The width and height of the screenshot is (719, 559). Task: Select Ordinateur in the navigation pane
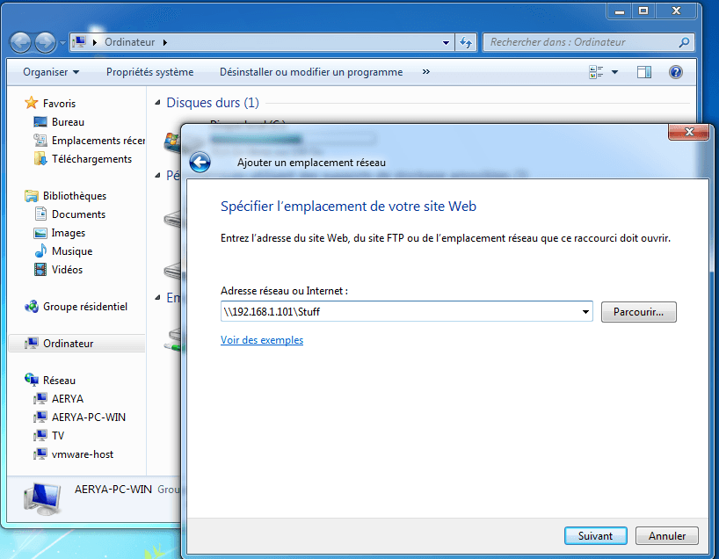click(x=77, y=344)
